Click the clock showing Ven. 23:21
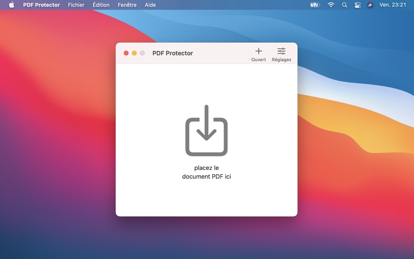Screen dimensions: 414x259 393,5
